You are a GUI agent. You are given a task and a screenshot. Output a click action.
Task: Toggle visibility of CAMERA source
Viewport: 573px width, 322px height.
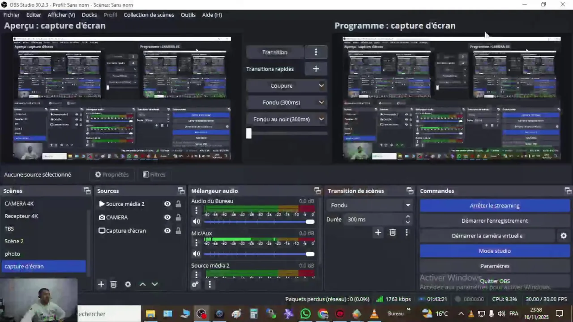167,217
